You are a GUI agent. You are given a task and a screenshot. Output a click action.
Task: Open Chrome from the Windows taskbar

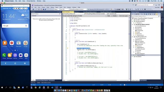point(35,87)
